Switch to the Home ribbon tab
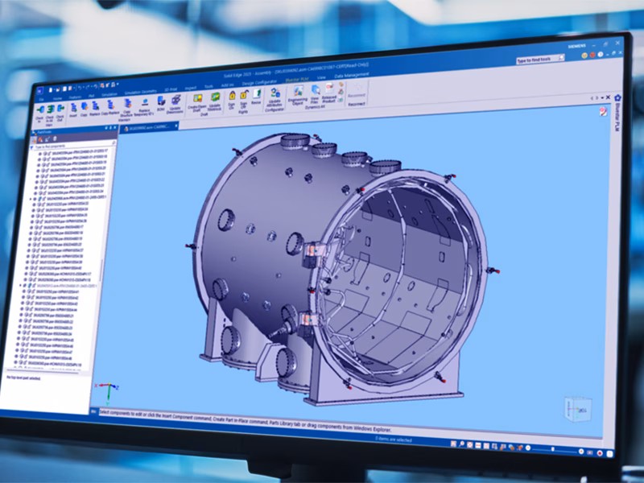This screenshot has width=644, height=483. coord(57,98)
